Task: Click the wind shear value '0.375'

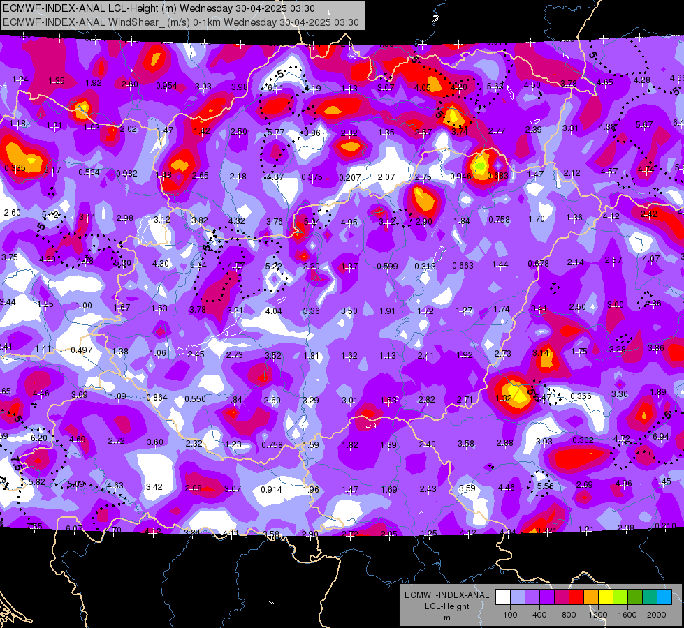Action: click(x=312, y=177)
